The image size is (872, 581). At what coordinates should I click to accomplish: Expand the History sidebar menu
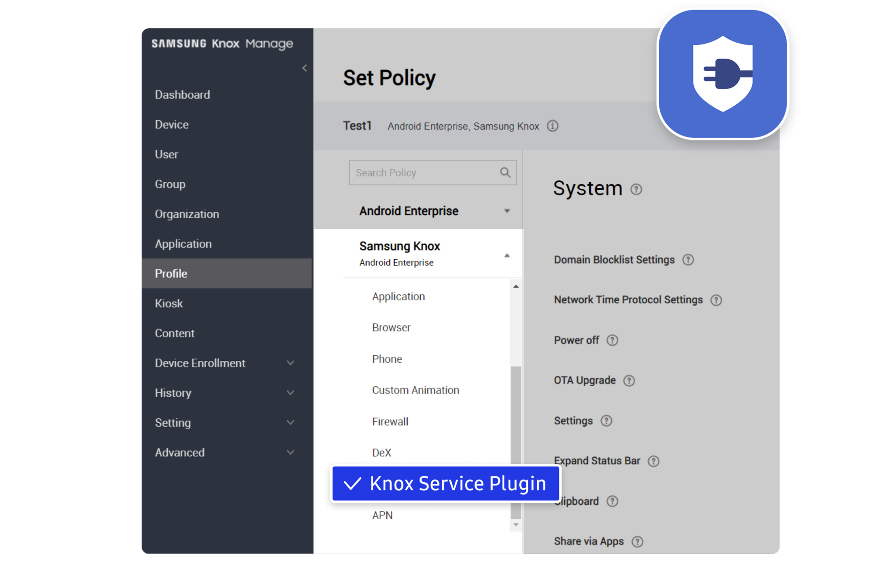(x=290, y=393)
